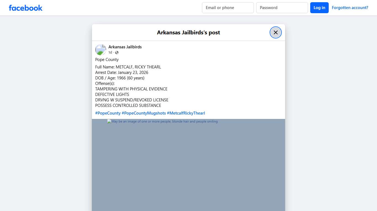377x211 pixels.
Task: Open the Arkansas Jailbirds page name link
Action: (x=125, y=47)
